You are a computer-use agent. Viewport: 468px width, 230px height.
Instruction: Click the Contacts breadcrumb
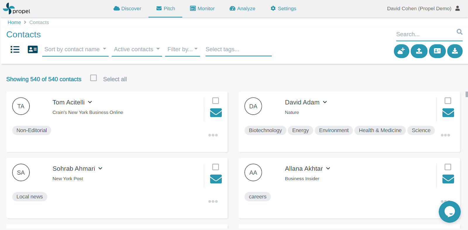click(x=39, y=22)
